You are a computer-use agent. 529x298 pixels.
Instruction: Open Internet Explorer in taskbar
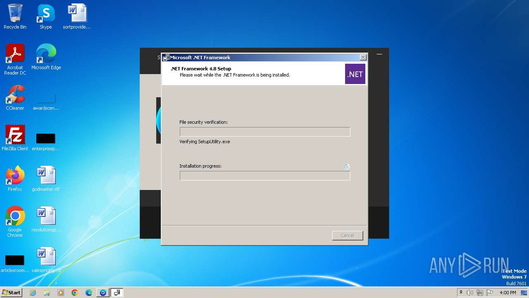(x=33, y=293)
